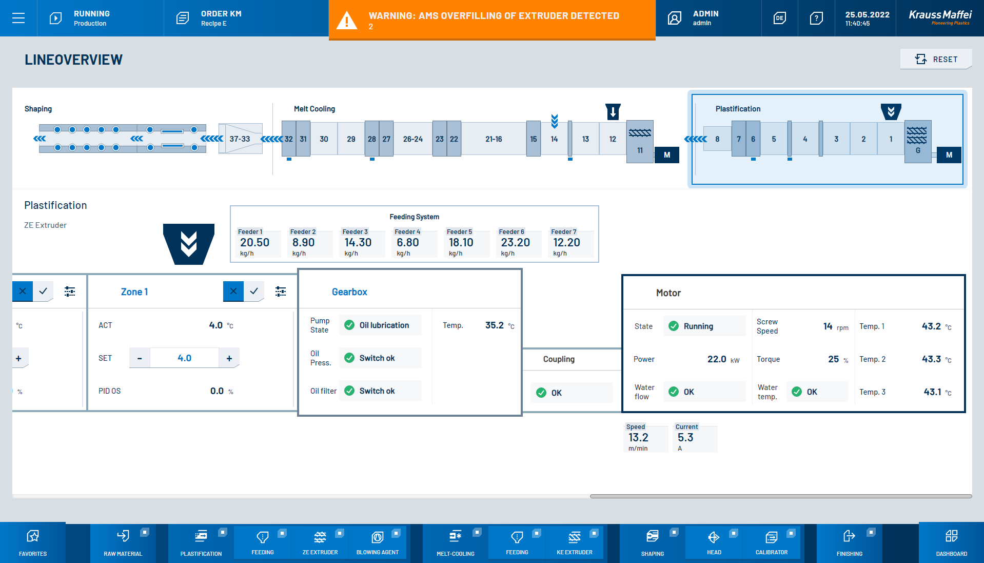984x563 pixels.
Task: Expand the Shaping submenu square
Action: [x=674, y=532]
